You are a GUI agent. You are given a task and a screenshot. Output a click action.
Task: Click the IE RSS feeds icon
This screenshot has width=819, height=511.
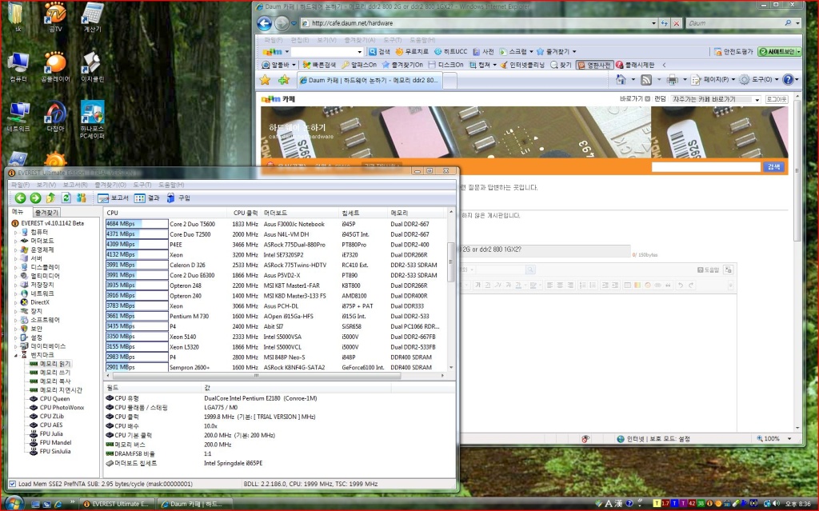tap(646, 79)
